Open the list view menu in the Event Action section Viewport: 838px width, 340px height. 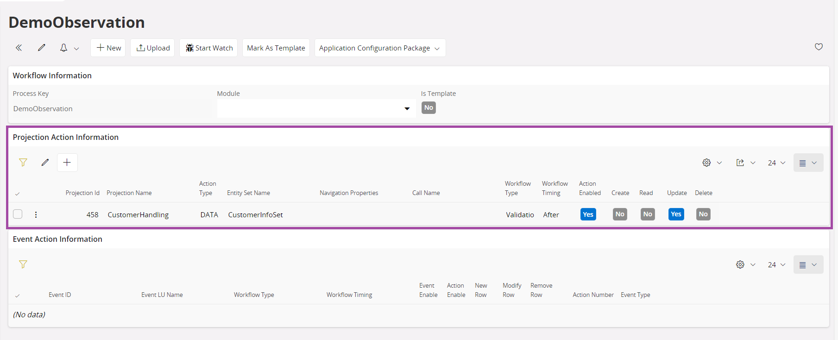[x=808, y=264]
